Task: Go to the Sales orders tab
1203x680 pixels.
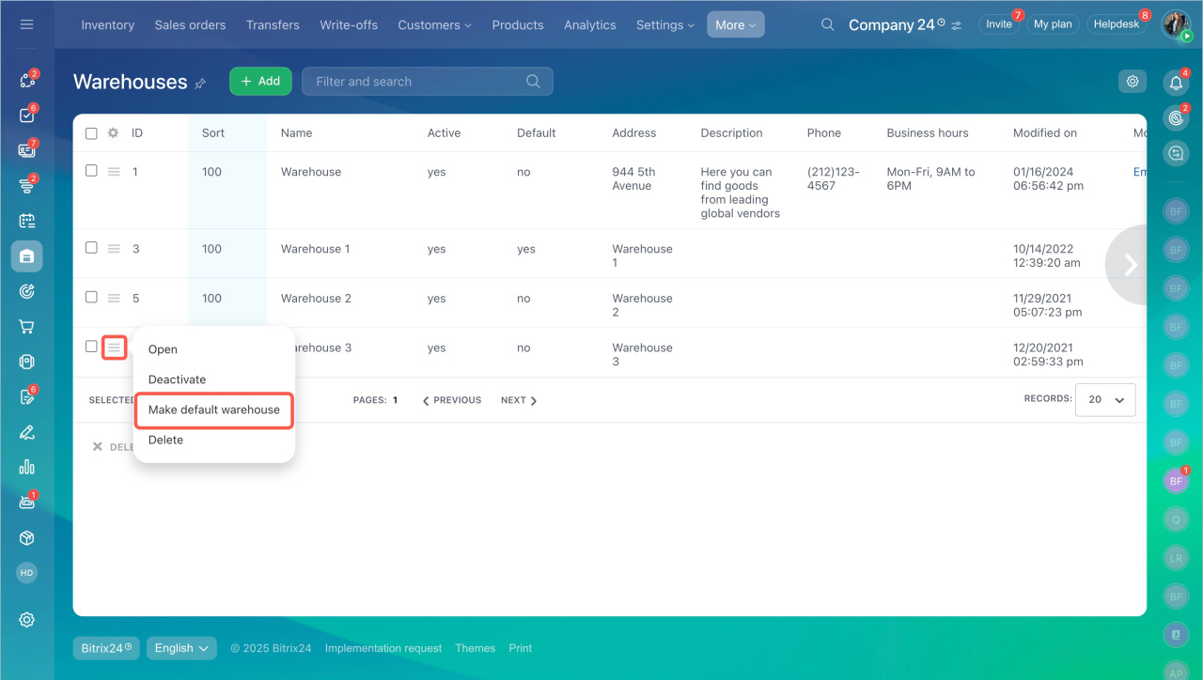Action: pos(190,25)
